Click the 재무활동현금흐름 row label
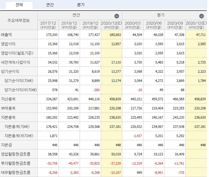 pyautogui.click(x=16, y=172)
